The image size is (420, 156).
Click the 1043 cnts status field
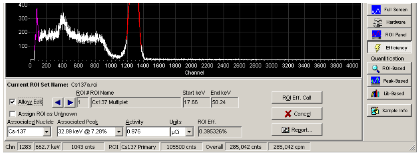pyautogui.click(x=84, y=147)
